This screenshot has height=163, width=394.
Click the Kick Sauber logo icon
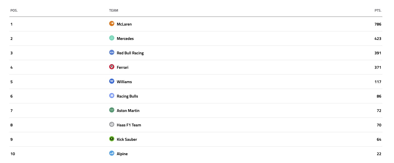112,139
